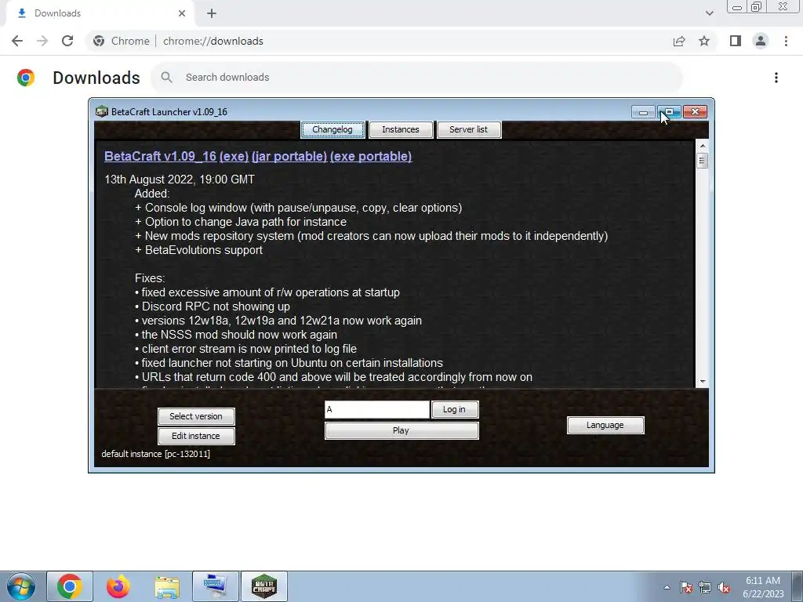Click '13th August 2022, 19:00 GMT' text
803x602 pixels.
(180, 180)
